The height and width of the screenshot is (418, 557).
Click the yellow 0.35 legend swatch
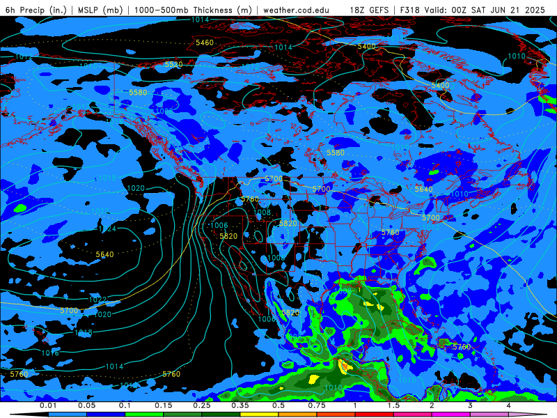tap(259, 415)
